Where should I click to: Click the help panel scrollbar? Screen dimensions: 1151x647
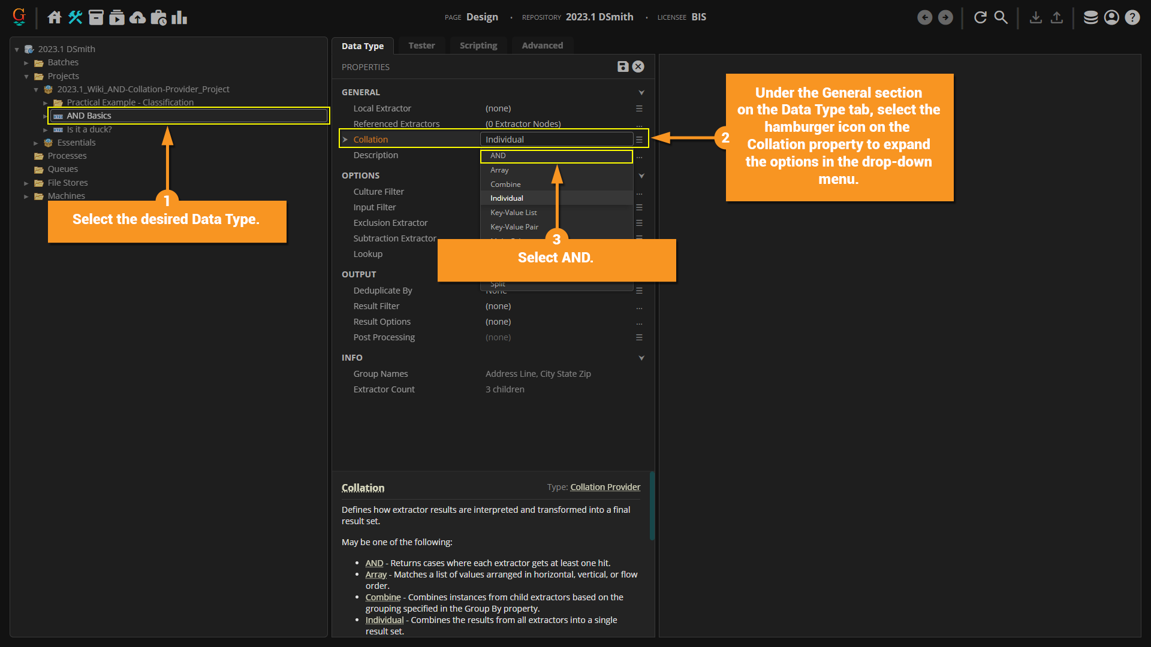pos(652,506)
